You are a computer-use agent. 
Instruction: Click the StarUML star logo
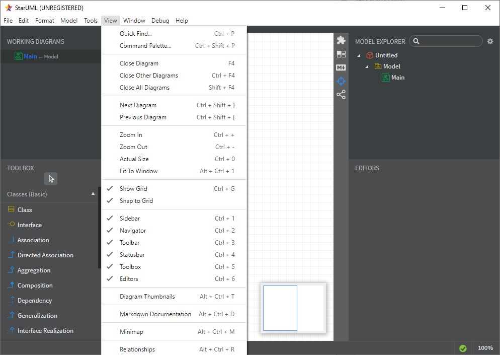click(9, 8)
